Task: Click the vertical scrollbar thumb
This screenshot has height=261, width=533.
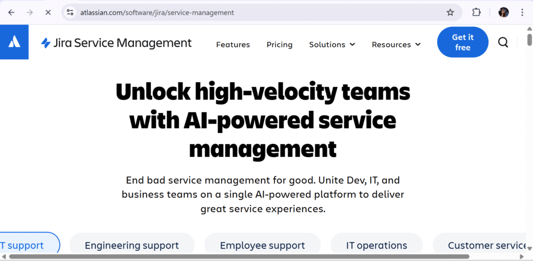Action: click(x=529, y=40)
